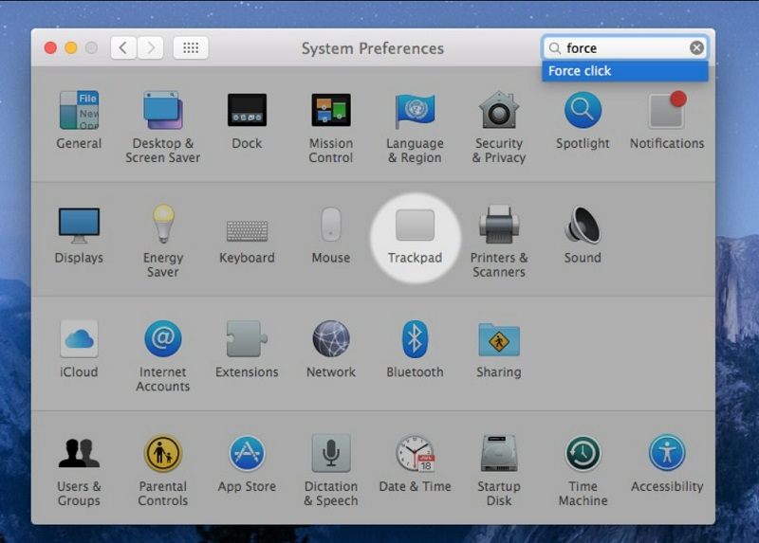Click the magnifying glass search icon
This screenshot has width=759, height=543.
(555, 48)
